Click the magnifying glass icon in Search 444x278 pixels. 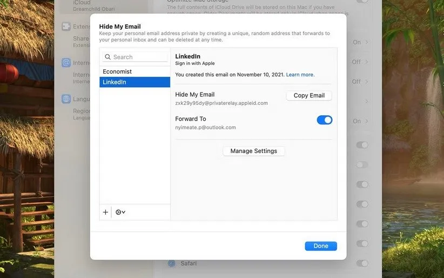tap(107, 57)
